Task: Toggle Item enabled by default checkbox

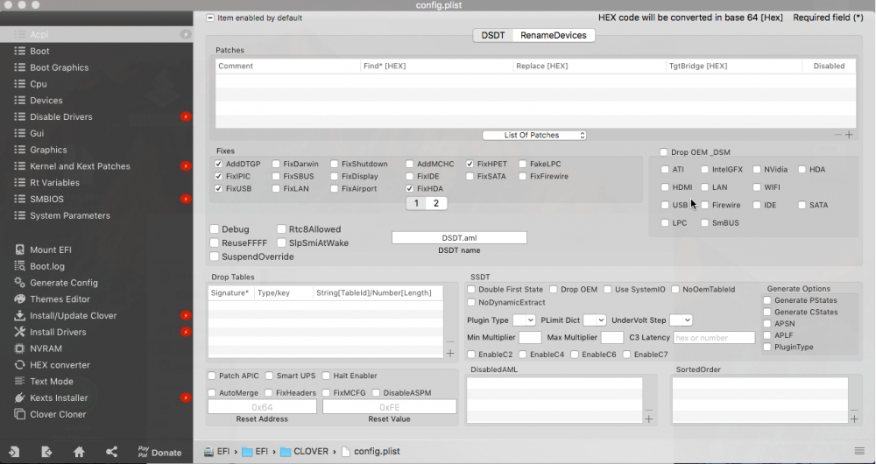Action: 210,18
